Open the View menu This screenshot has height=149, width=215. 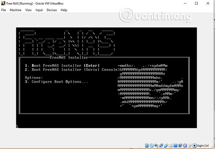[28, 10]
